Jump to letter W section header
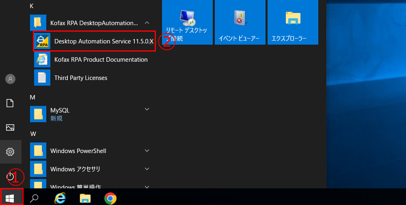This screenshot has width=406, height=205. point(33,134)
